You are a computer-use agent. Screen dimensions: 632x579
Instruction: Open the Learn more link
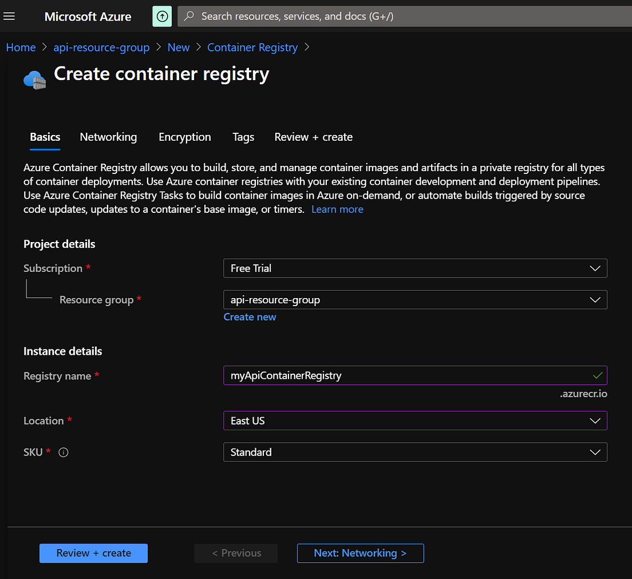(337, 209)
